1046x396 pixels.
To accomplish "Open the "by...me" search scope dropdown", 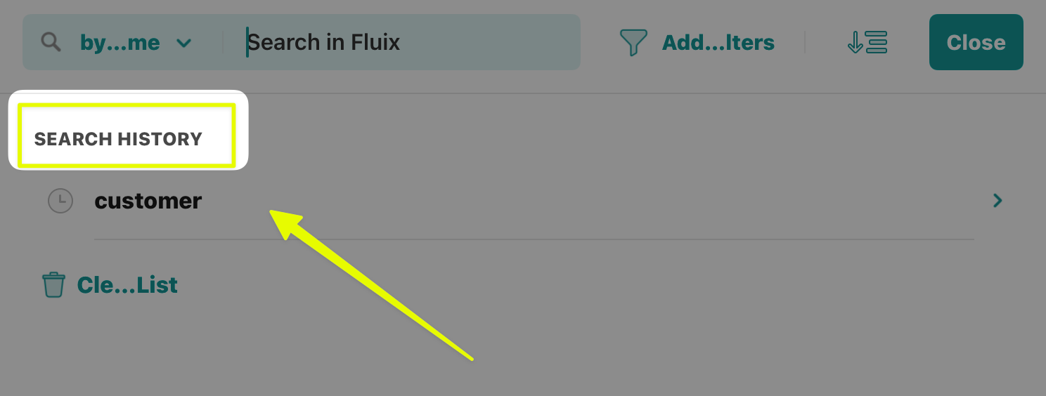I will [x=120, y=42].
